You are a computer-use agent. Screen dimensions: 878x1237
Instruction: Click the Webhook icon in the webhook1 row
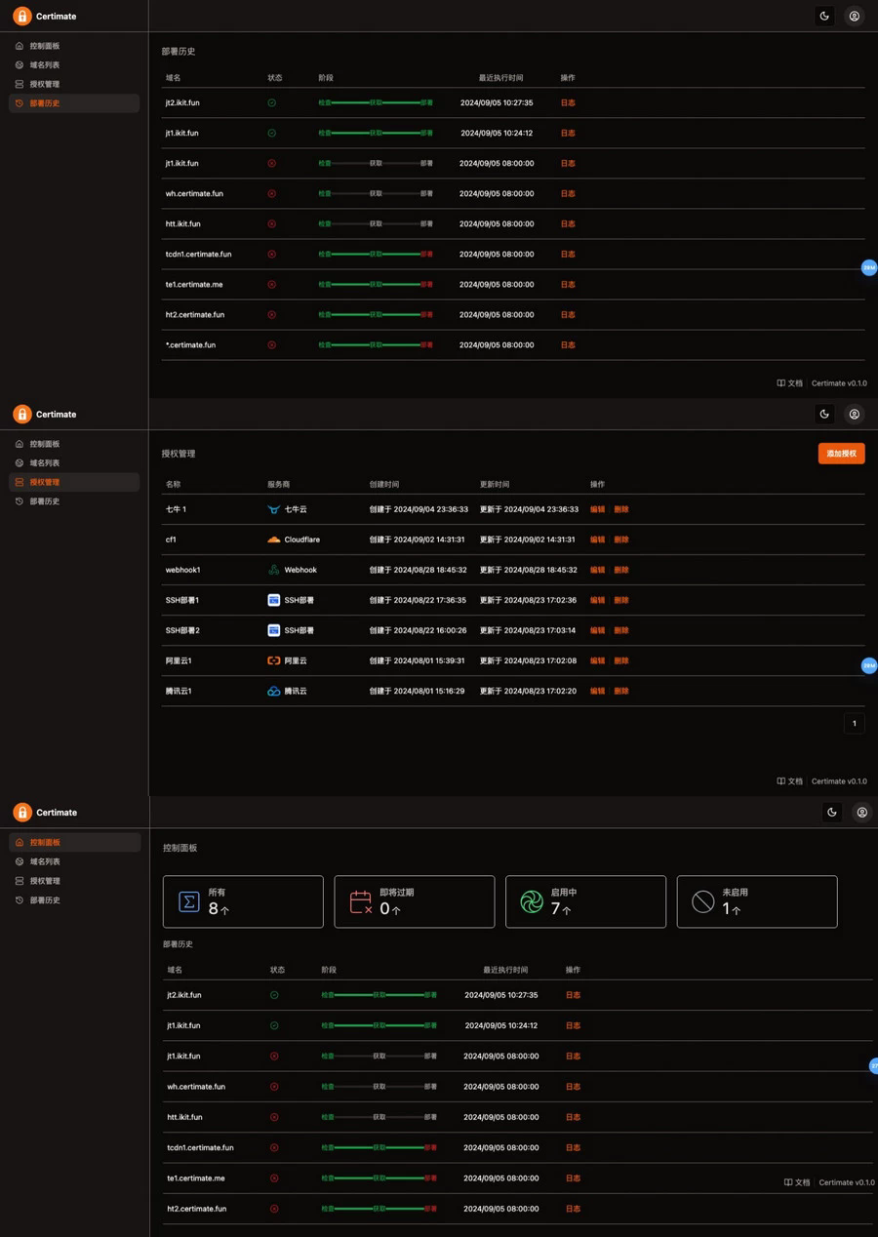point(274,570)
